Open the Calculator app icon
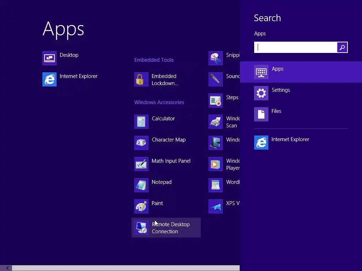This screenshot has height=271, width=362. 141,122
